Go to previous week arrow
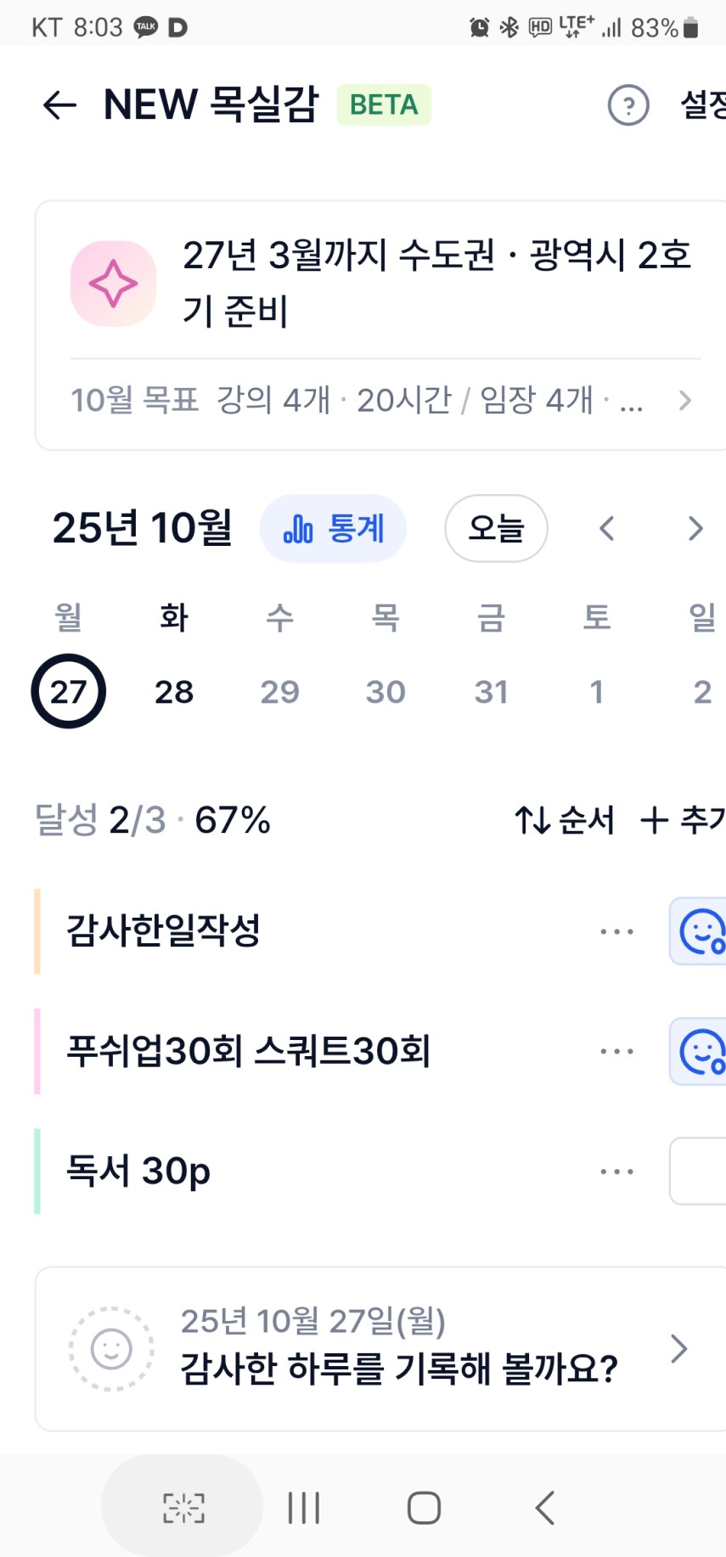This screenshot has width=726, height=1557. tap(606, 529)
